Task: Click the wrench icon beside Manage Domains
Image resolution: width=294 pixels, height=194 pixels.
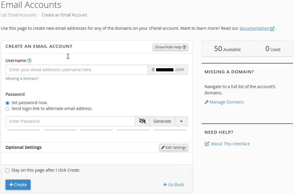Action: tap(206, 102)
